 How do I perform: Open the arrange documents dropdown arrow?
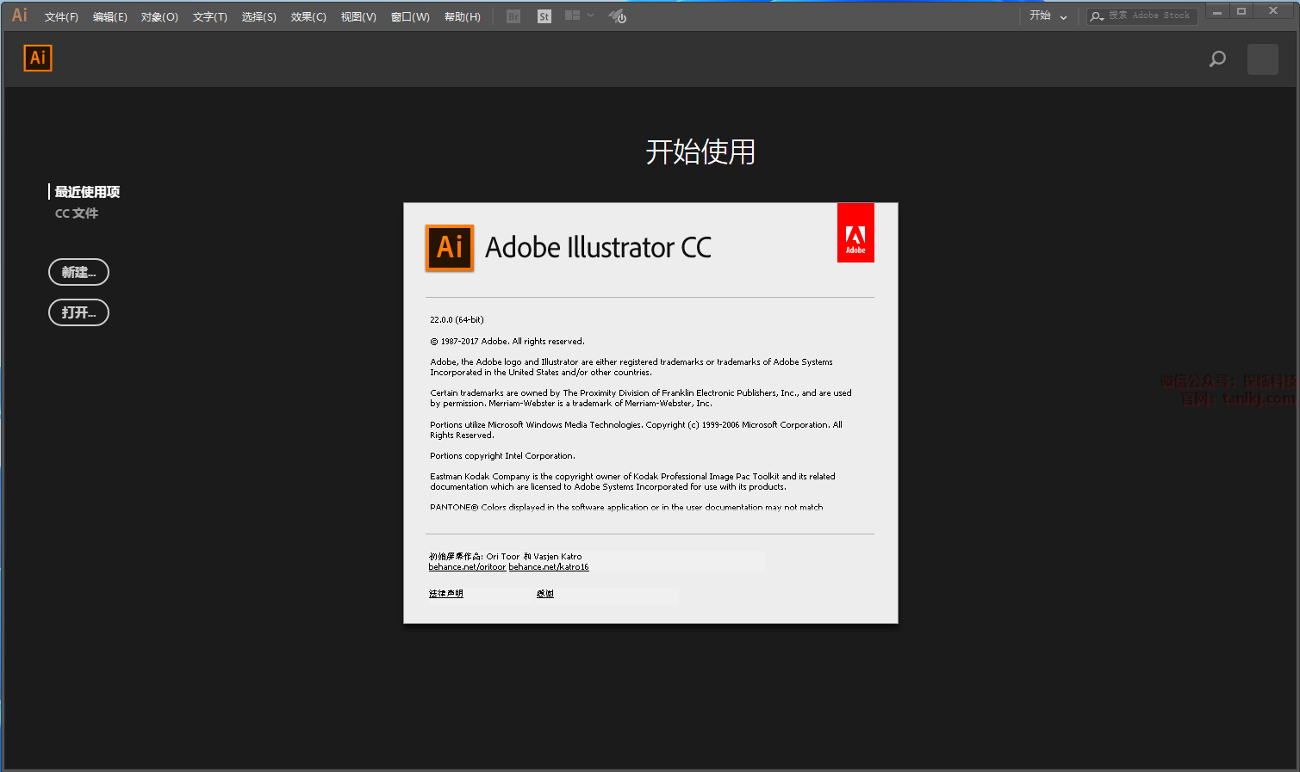(591, 15)
